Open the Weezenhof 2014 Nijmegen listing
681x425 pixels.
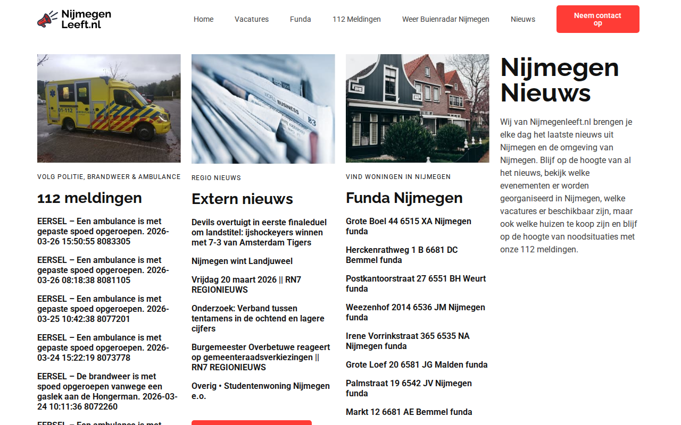click(x=416, y=312)
